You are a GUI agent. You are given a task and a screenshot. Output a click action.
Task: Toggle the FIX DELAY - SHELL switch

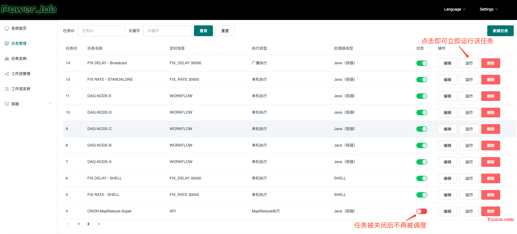(422, 178)
